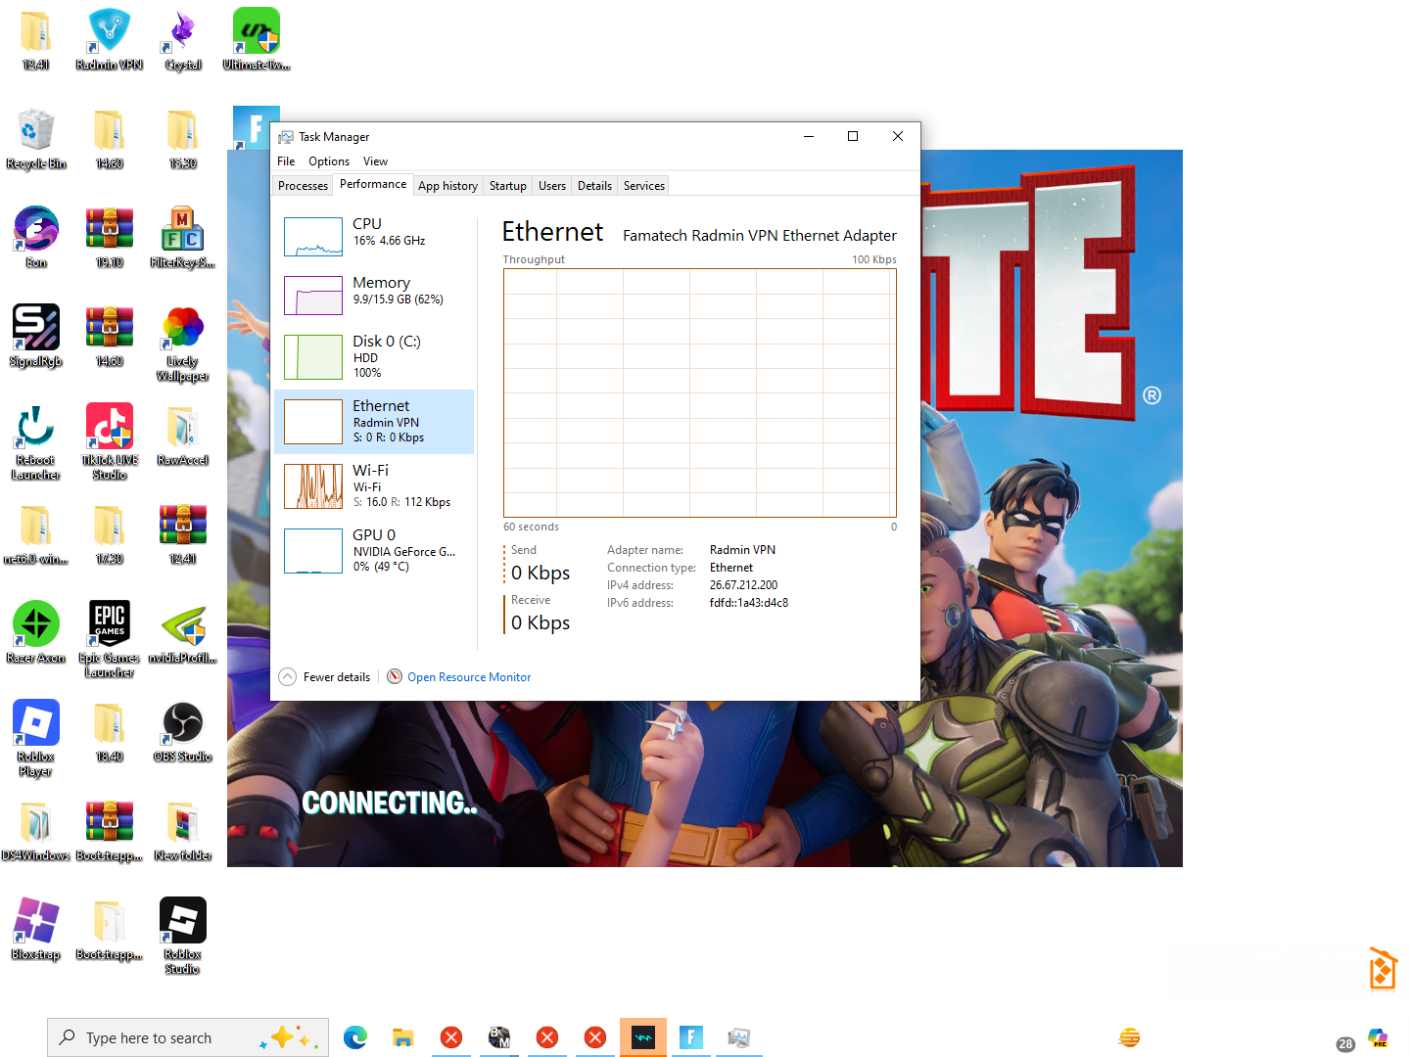Open the Options menu

pyautogui.click(x=329, y=161)
